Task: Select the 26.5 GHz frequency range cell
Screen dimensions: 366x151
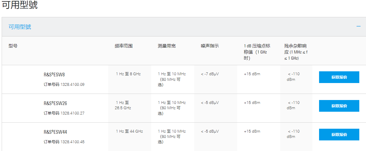Action: click(123, 105)
